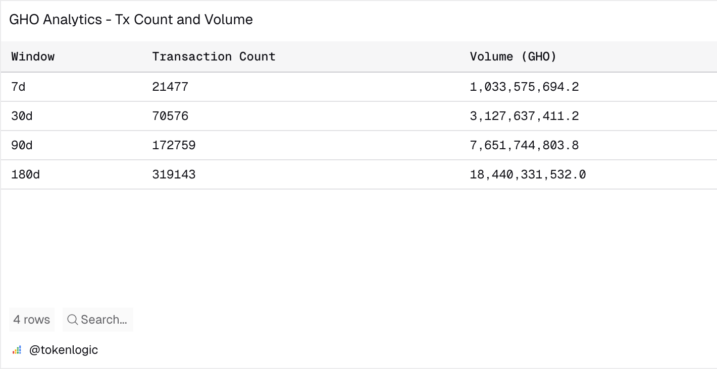Click the 4 rows count badge
The image size is (717, 369).
click(31, 320)
